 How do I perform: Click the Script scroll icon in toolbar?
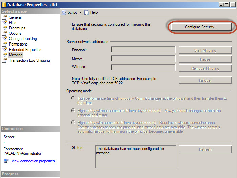(x=64, y=12)
